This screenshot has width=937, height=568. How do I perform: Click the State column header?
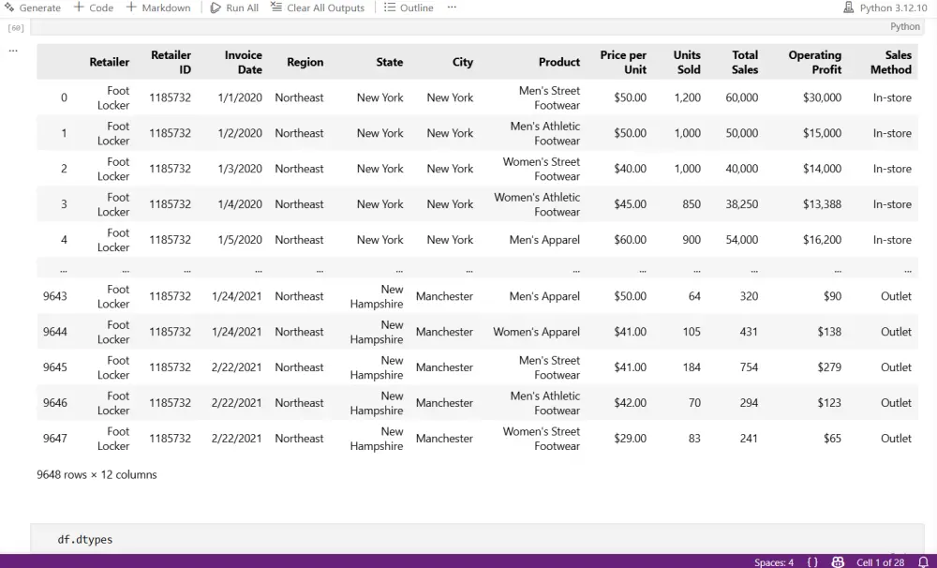(390, 62)
